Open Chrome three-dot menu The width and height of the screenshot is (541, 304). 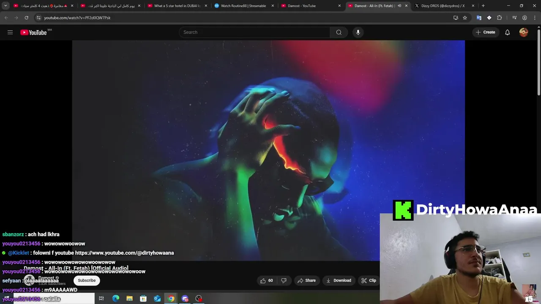pos(535,18)
